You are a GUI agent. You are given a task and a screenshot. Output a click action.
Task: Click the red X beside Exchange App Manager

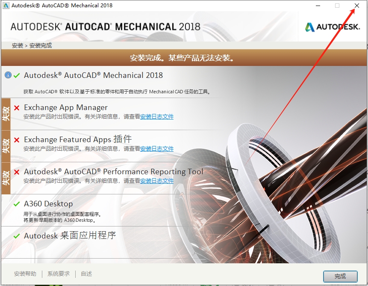tap(17, 108)
